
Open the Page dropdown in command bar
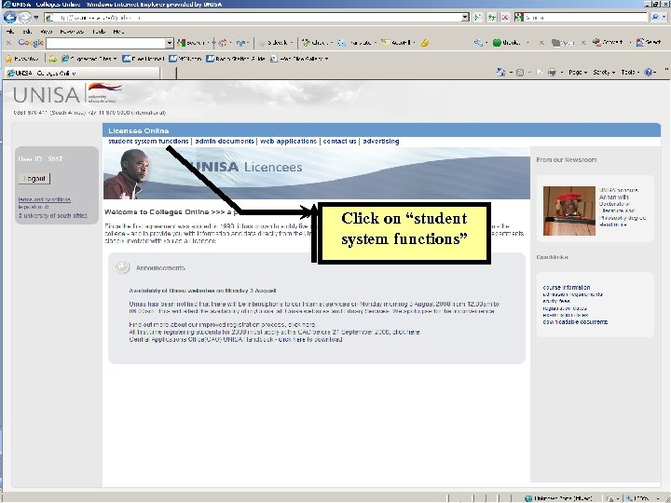[578, 73]
